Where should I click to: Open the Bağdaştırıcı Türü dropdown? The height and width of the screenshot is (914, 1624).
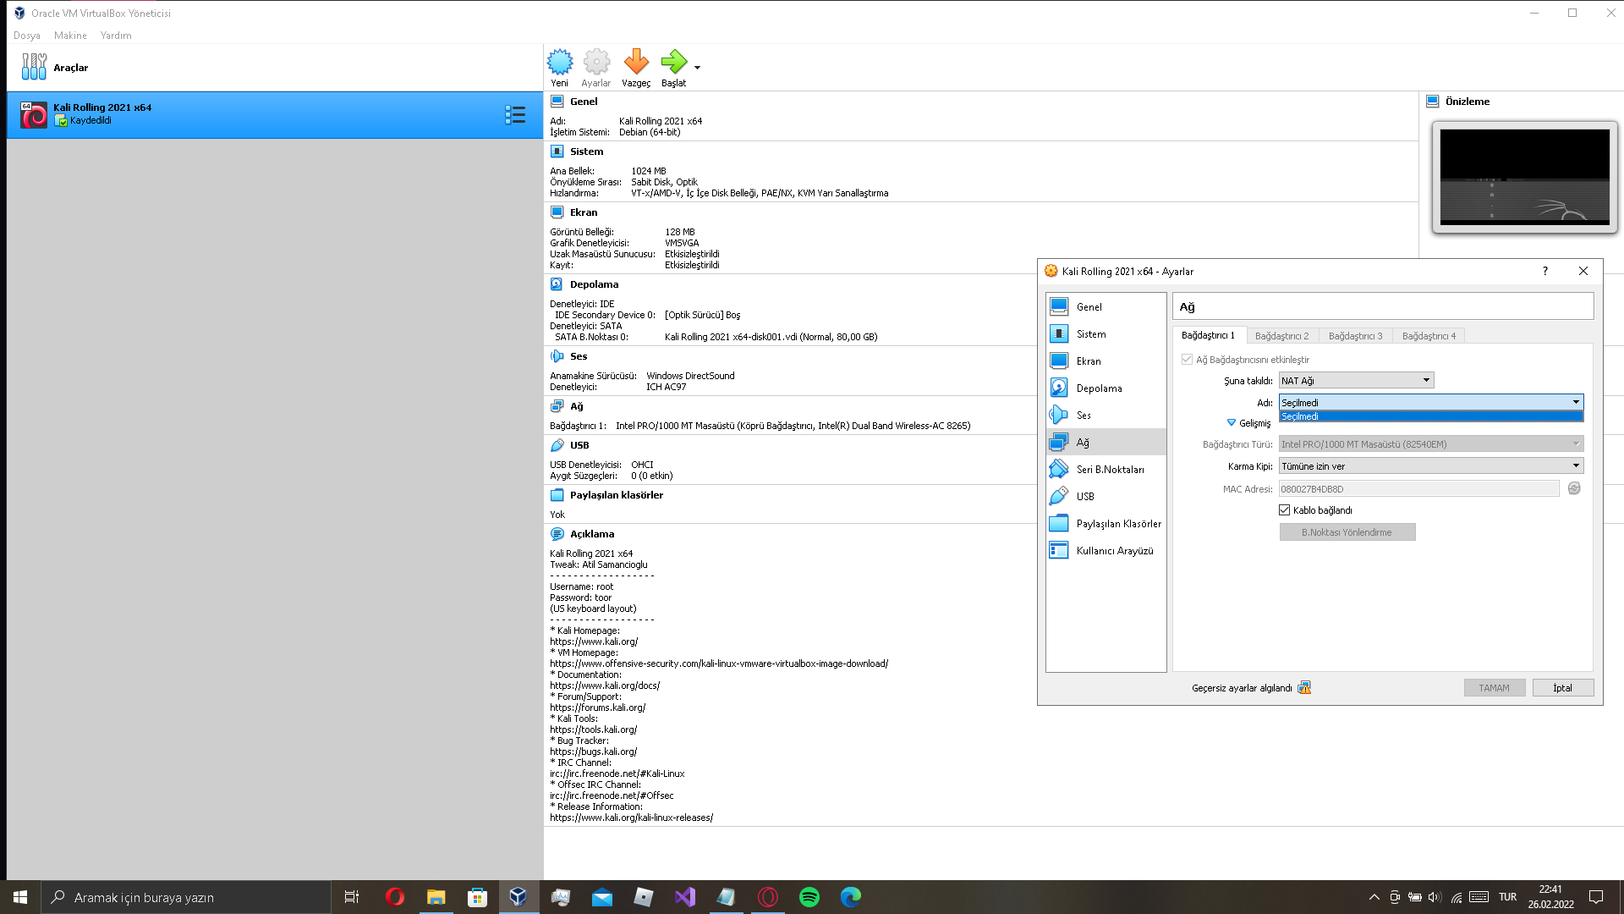click(1431, 443)
